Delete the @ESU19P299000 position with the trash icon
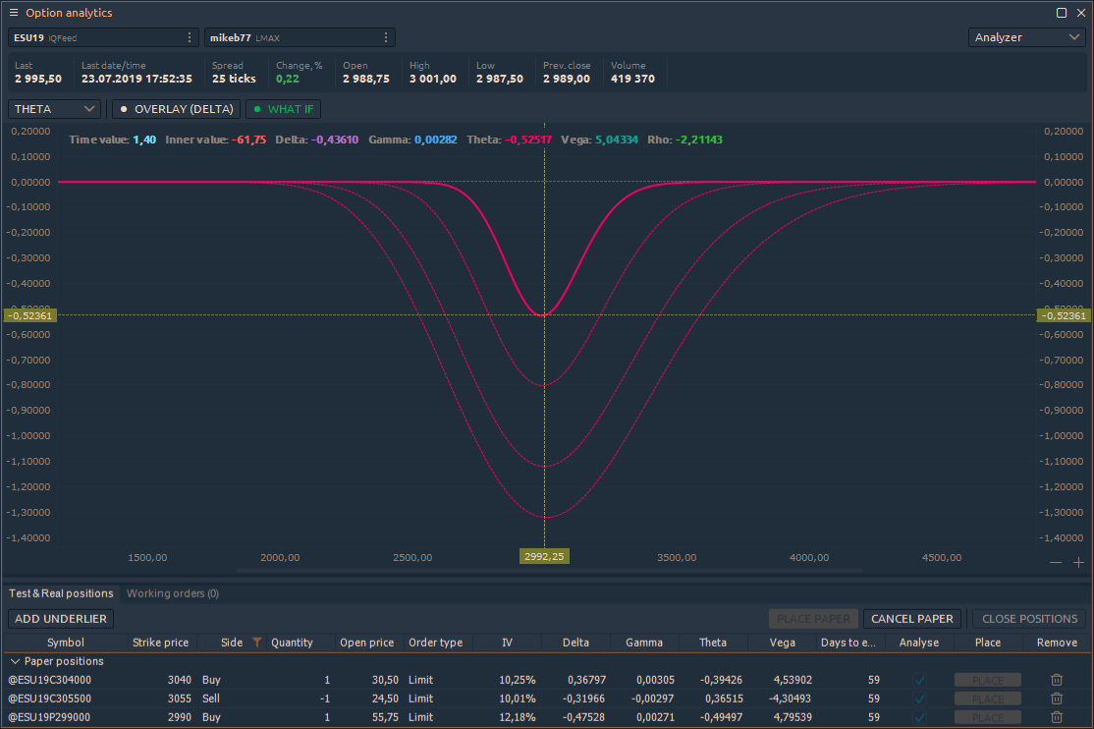 (x=1057, y=717)
